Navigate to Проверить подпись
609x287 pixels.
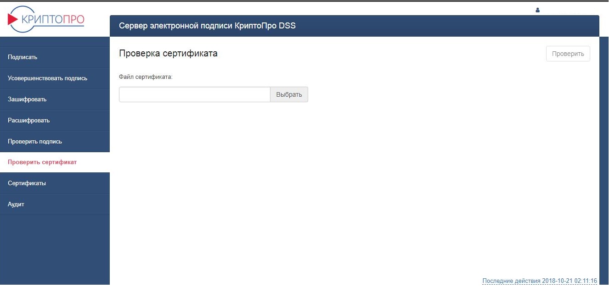point(55,142)
